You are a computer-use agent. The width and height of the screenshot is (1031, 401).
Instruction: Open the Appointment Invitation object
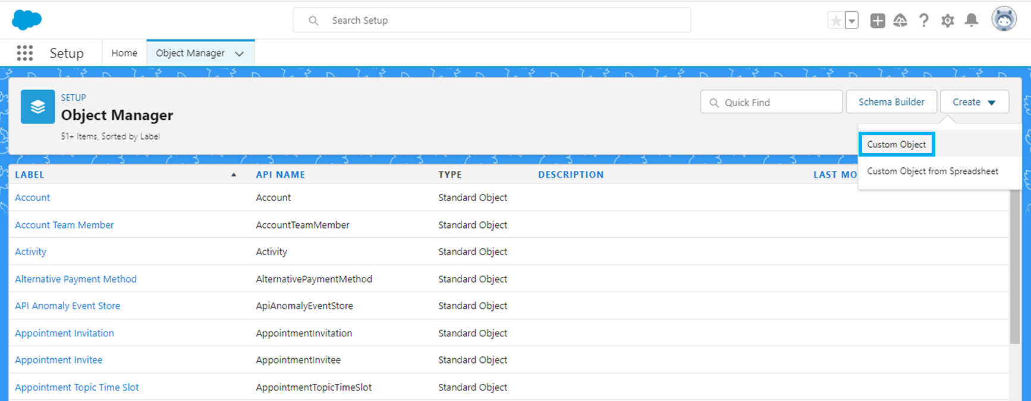(x=64, y=333)
